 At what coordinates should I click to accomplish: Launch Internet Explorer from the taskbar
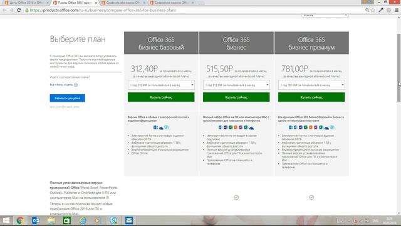tap(83, 220)
